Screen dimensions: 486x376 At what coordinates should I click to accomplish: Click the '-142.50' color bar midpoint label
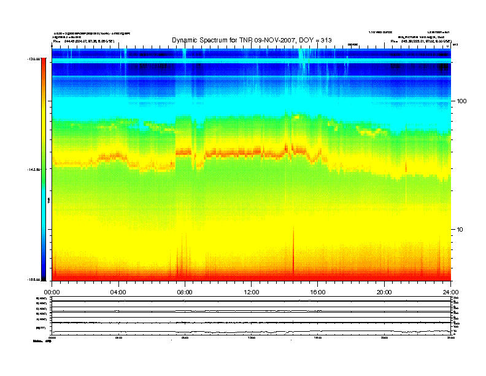coord(34,170)
